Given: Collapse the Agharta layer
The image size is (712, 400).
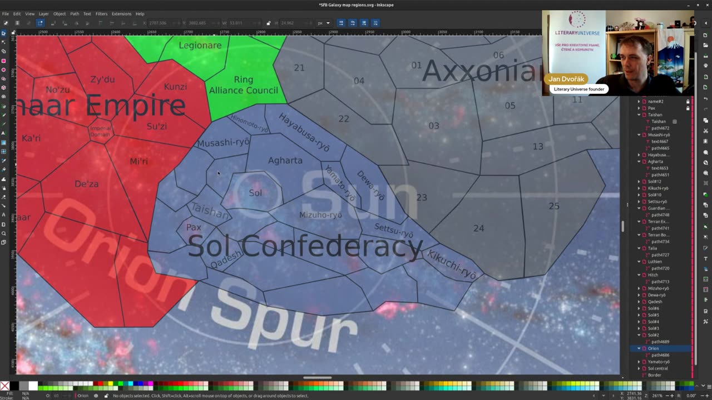Looking at the screenshot, I should point(639,162).
